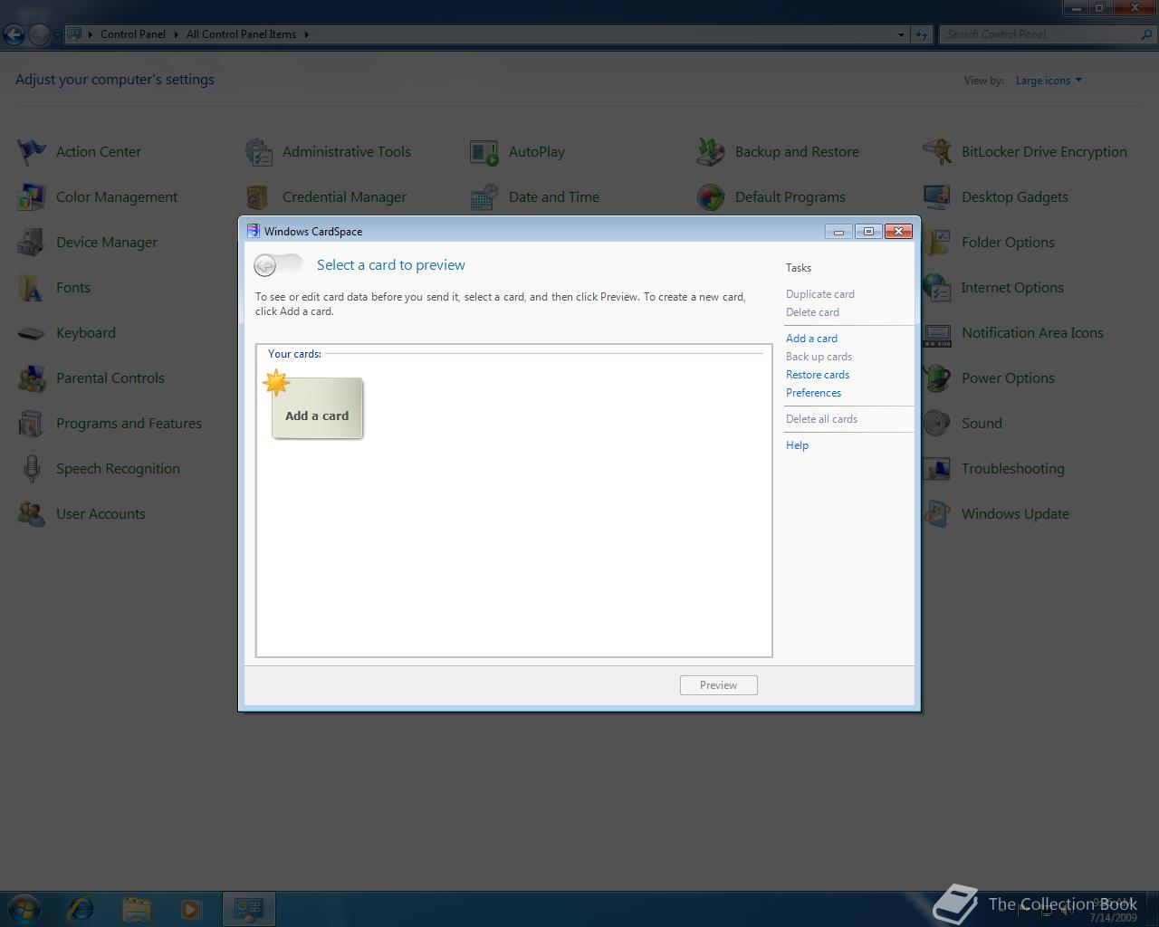Click Device Manager icon
1159x927 pixels.
pos(32,243)
